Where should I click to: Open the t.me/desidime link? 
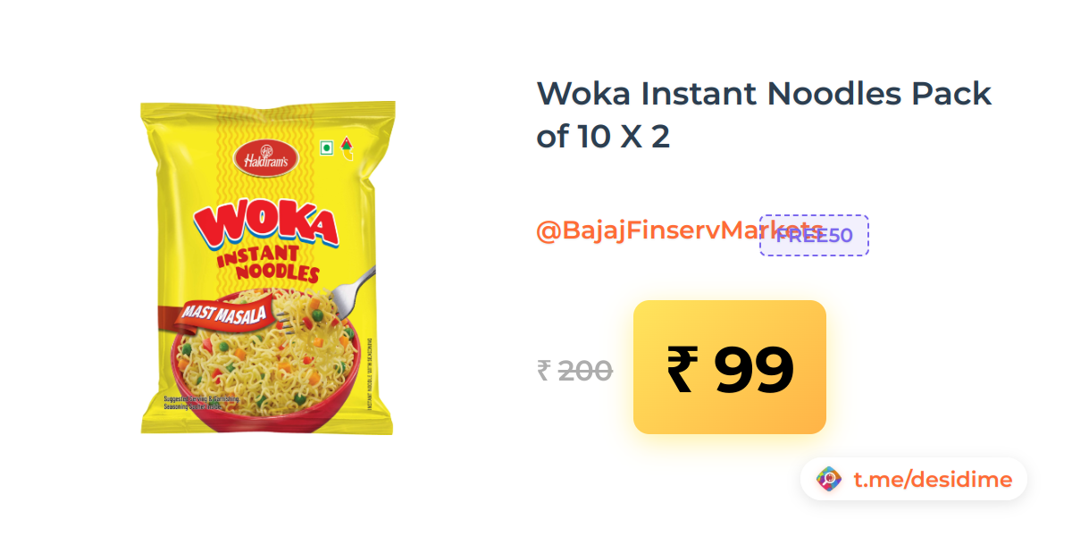(933, 480)
